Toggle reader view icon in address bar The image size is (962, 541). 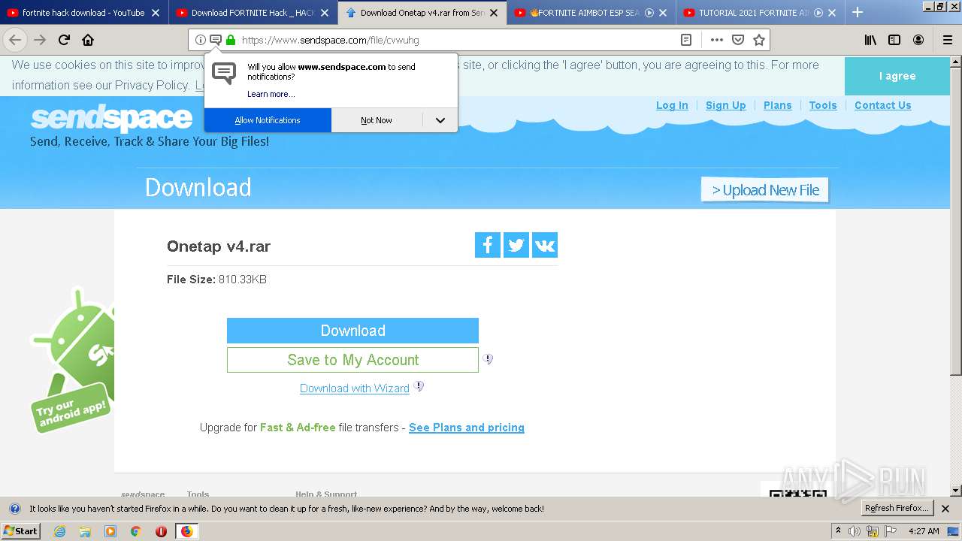[x=686, y=40]
